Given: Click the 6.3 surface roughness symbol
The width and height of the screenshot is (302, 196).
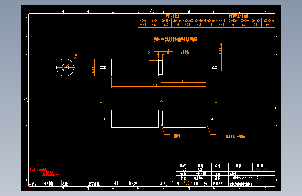Looking at the screenshot, I should (x=206, y=183).
